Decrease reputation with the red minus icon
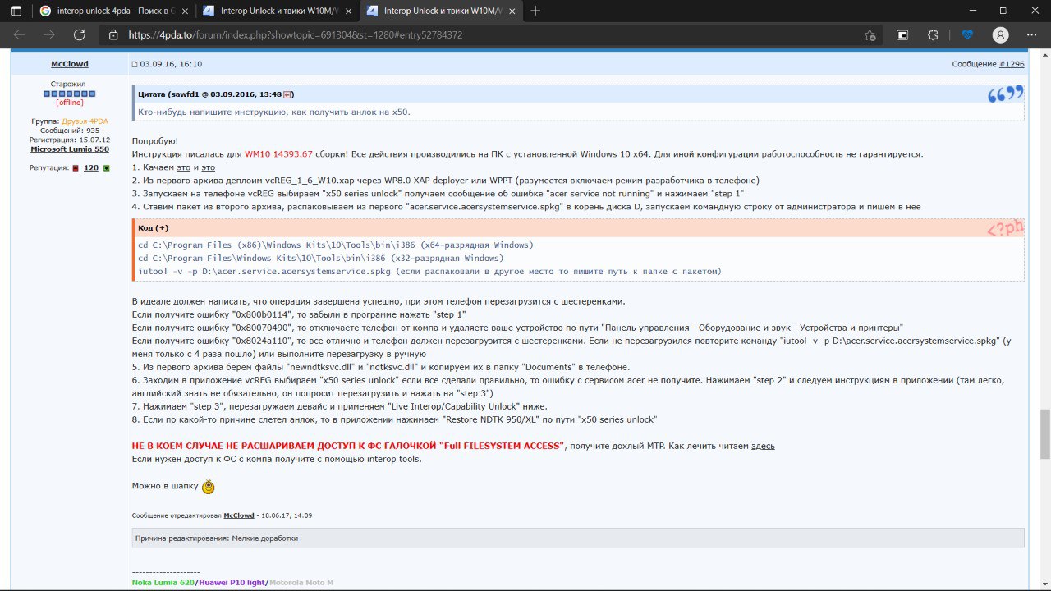 tap(76, 167)
